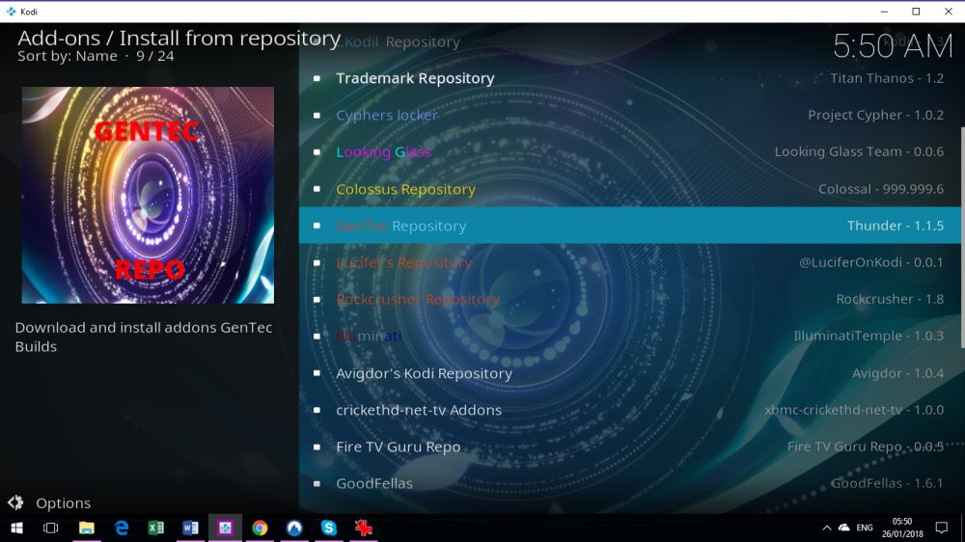Viewport: 965px width, 542px height.
Task: Open the Windows Start menu
Action: tap(16, 528)
